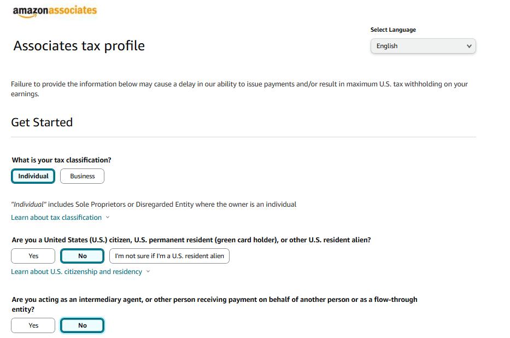Choose Yes for the U.S. citizen question
510x338 pixels.
click(x=33, y=255)
